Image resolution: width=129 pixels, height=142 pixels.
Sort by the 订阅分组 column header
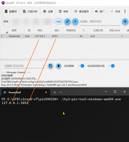click(x=98, y=30)
